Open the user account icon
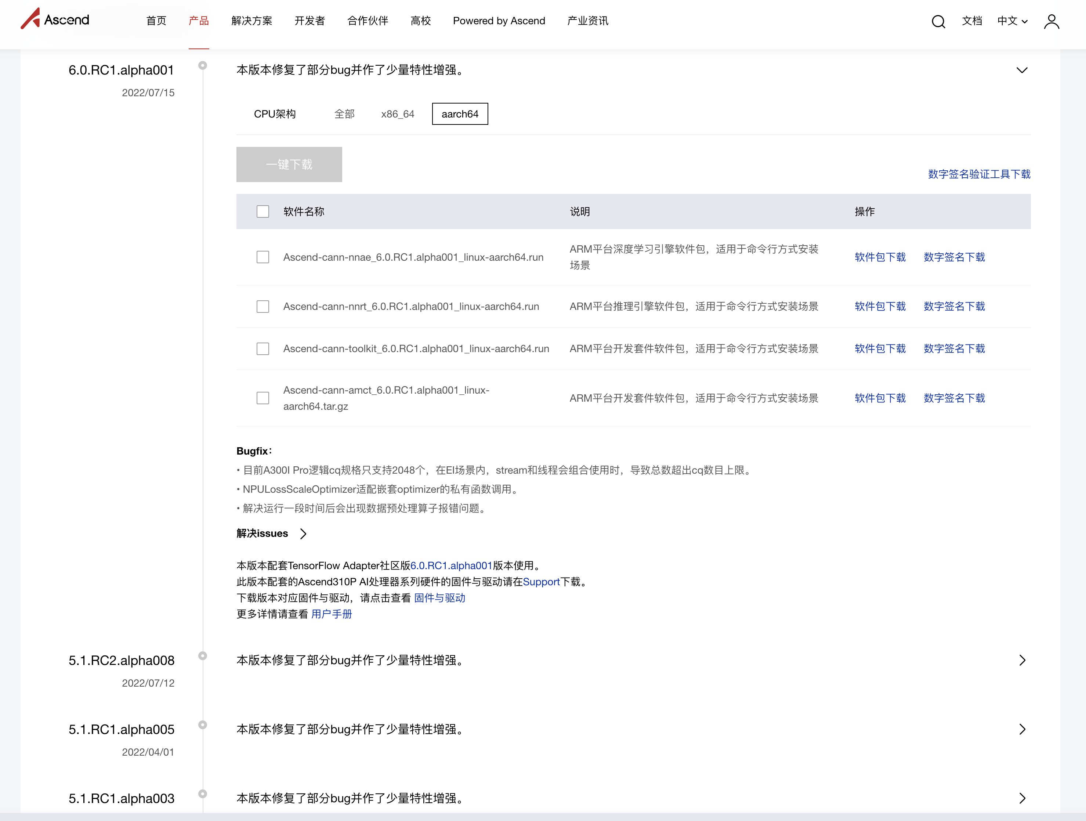 tap(1051, 21)
